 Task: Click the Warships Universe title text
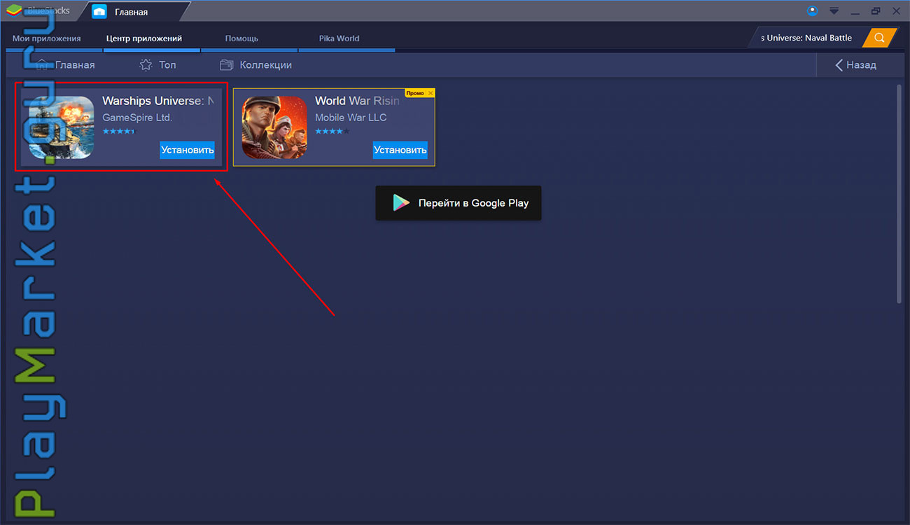[x=157, y=101]
